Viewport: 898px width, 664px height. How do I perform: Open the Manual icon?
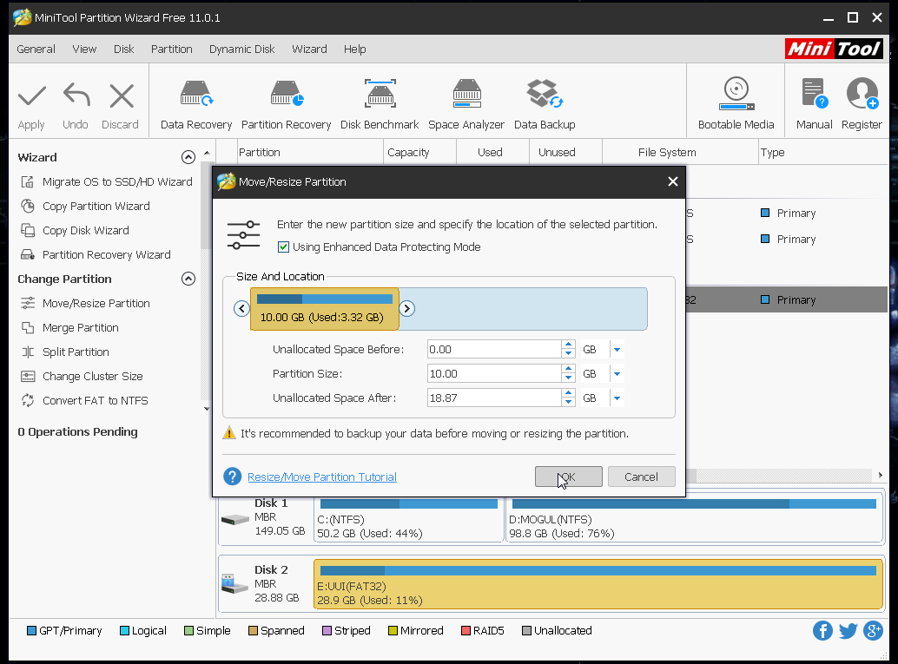click(x=814, y=94)
